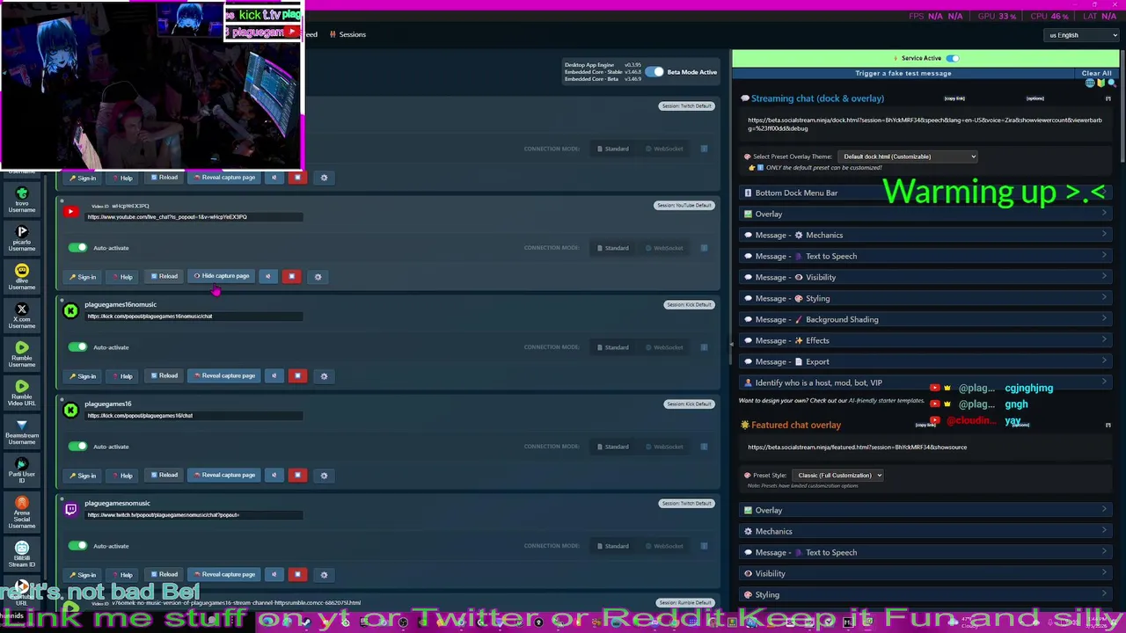The image size is (1126, 633).
Task: Select Standard connection mode for YouTube source
Action: point(612,248)
